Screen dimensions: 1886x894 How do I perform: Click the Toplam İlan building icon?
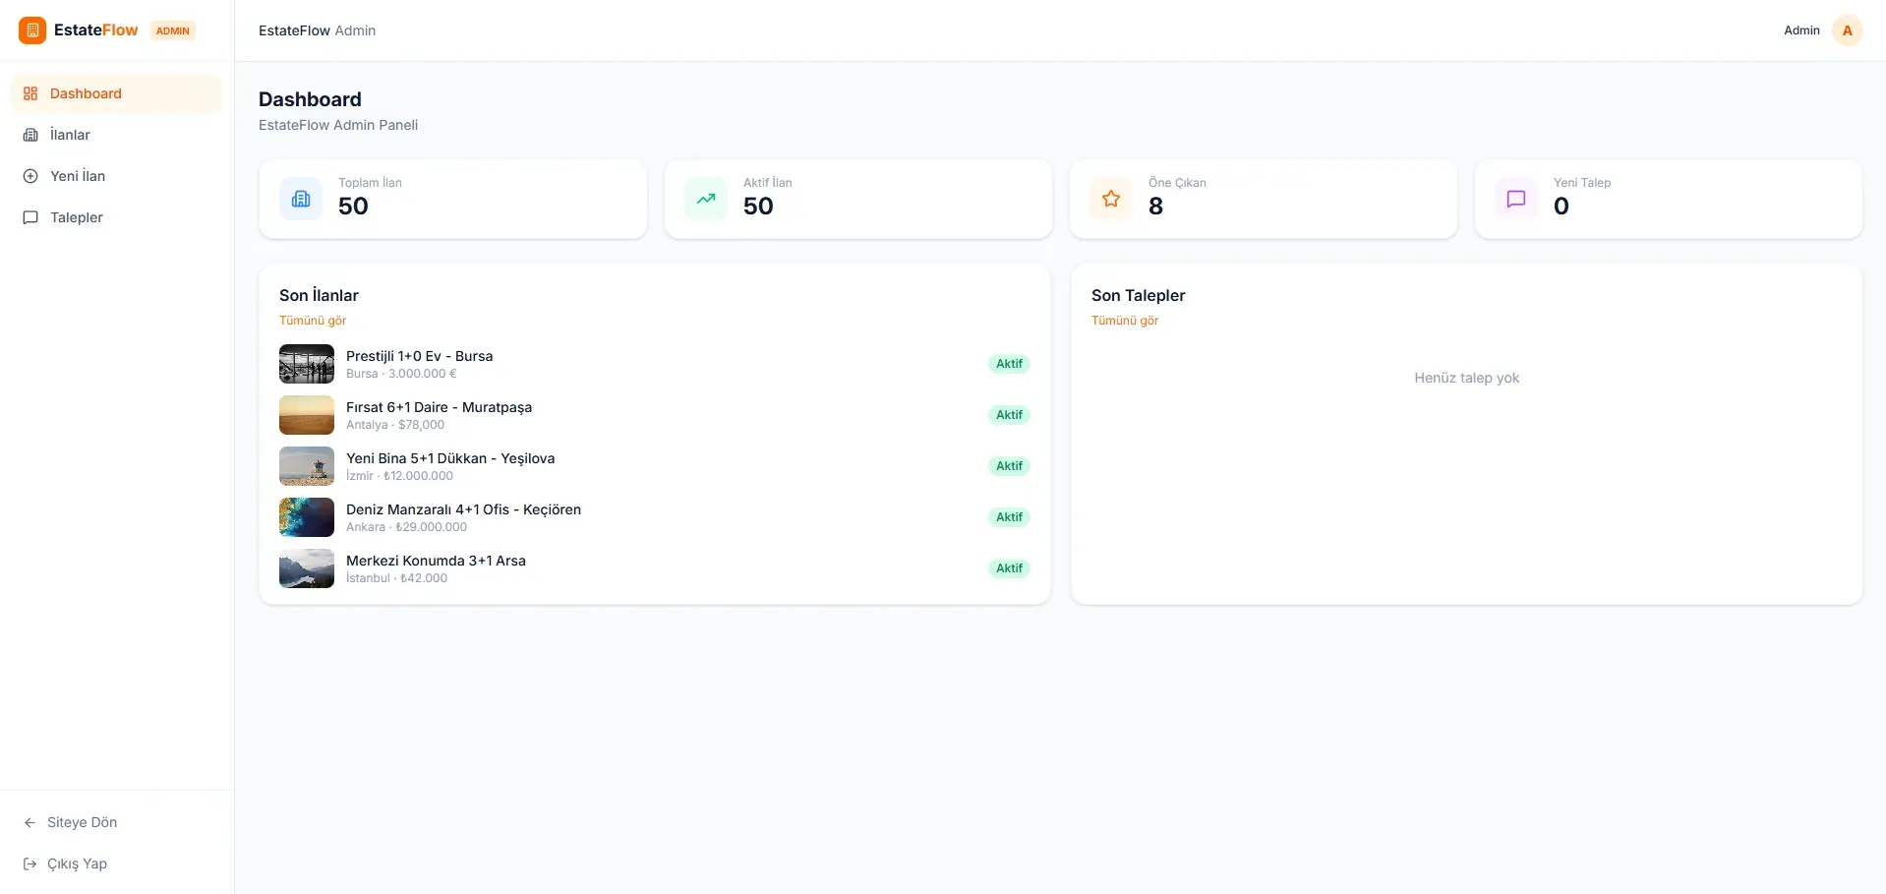point(301,199)
